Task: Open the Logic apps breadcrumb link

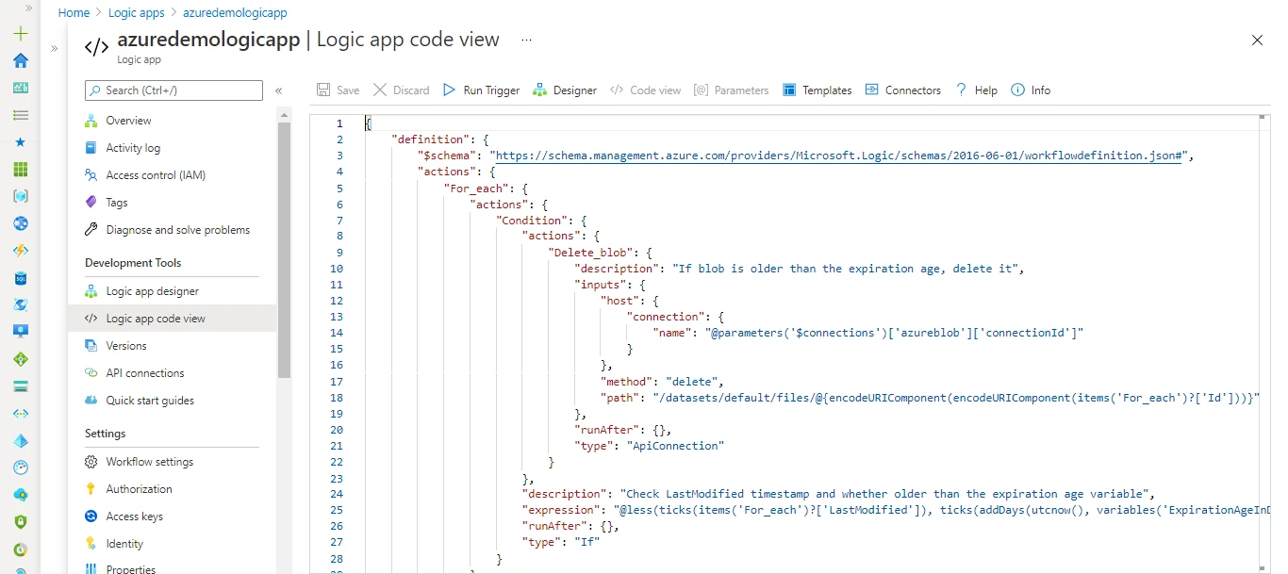Action: [x=136, y=12]
